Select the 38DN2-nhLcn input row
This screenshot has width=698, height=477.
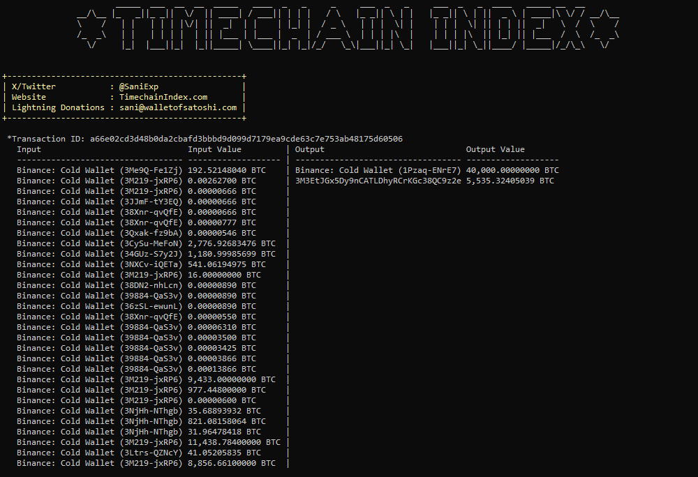point(93,285)
